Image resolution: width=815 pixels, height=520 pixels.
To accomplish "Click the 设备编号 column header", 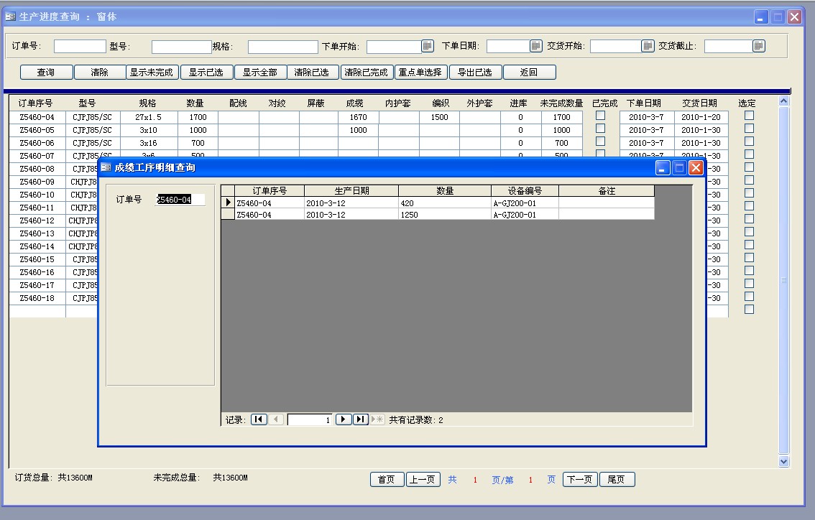I will tap(525, 191).
